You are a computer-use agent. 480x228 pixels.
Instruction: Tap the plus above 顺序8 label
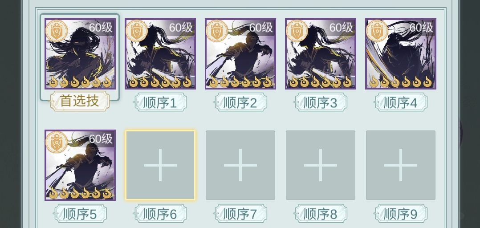(x=321, y=165)
